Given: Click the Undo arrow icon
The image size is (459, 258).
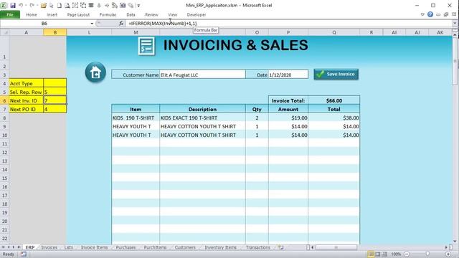Looking at the screenshot, I should (x=21, y=5).
